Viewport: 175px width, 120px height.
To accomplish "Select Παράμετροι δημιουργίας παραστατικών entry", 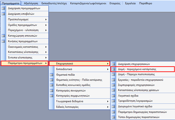I will click(x=143, y=112).
